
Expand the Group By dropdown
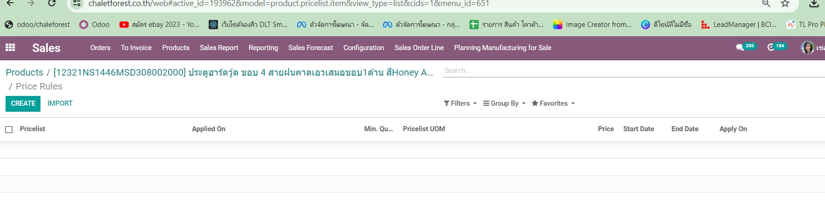tap(504, 103)
